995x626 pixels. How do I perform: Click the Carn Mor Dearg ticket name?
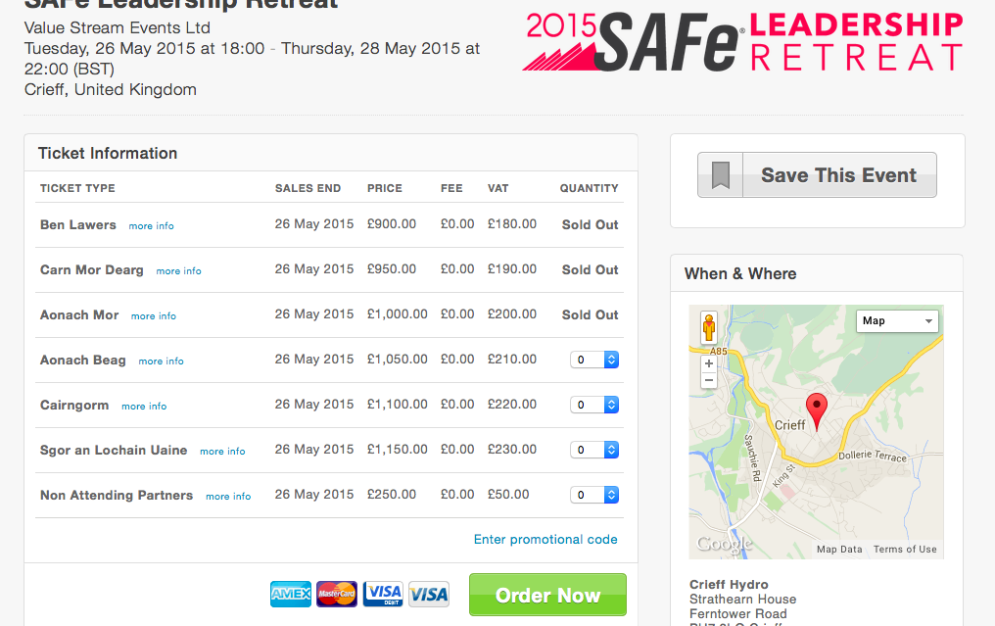[92, 269]
